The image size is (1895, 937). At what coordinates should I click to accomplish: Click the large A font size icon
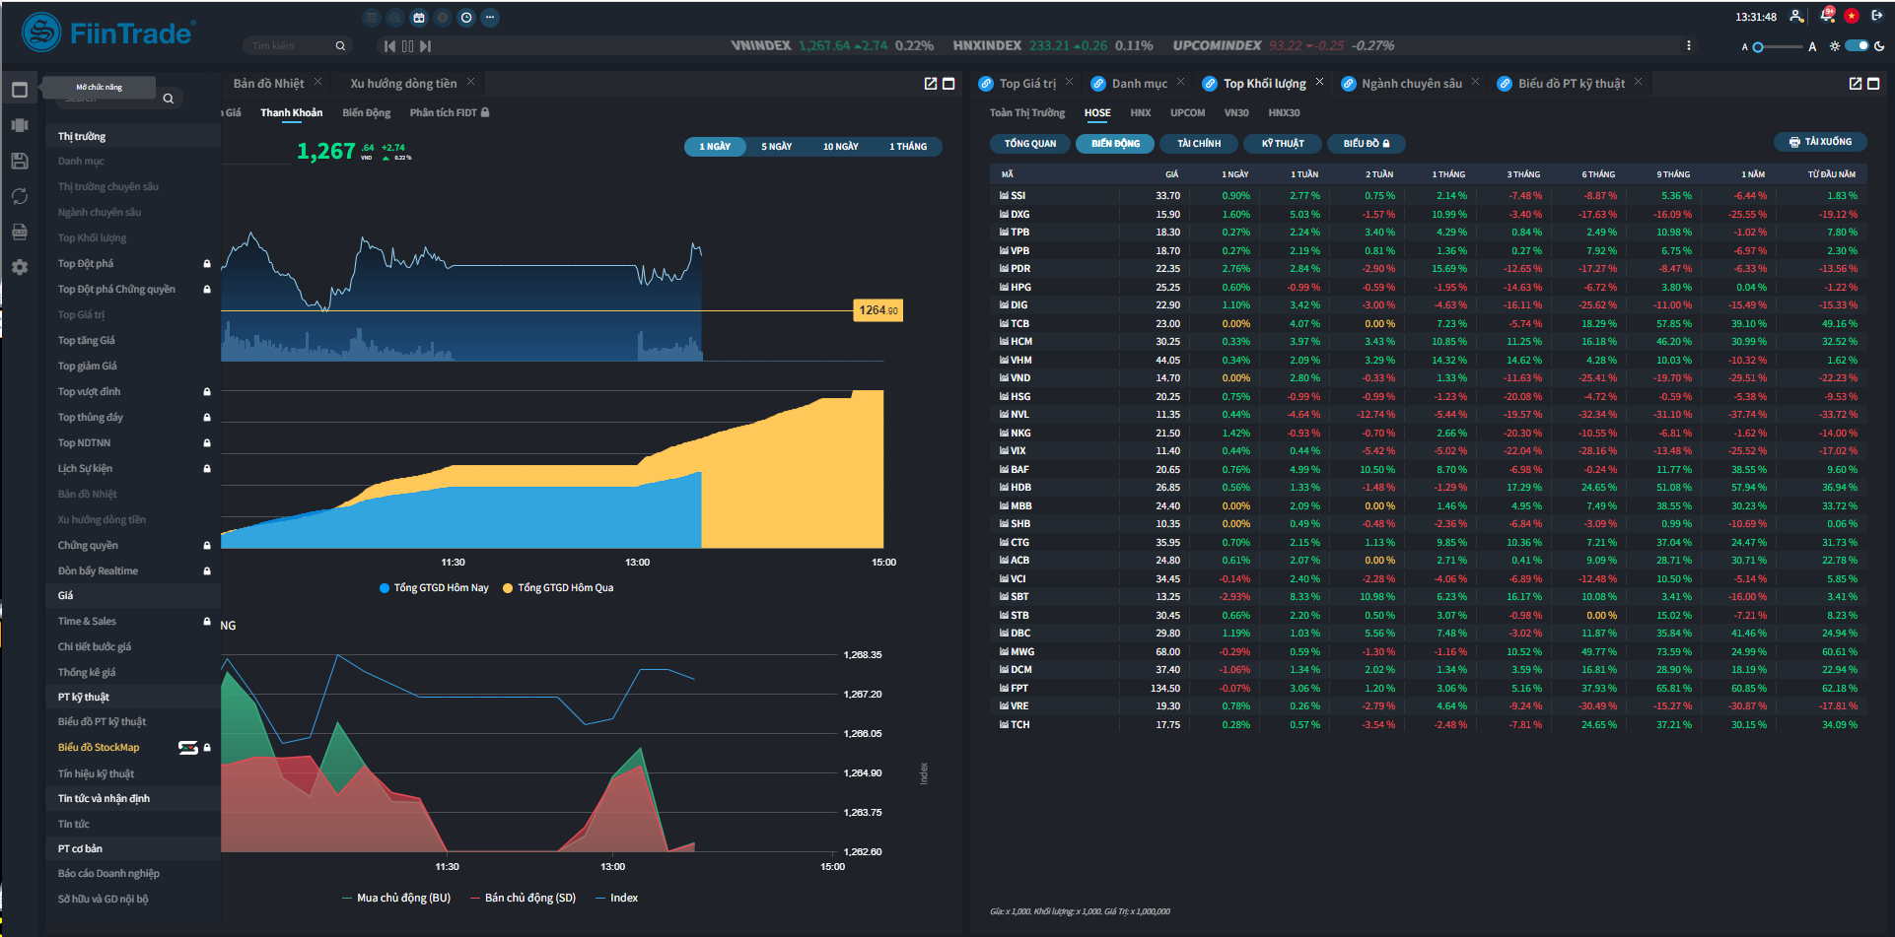[1812, 46]
